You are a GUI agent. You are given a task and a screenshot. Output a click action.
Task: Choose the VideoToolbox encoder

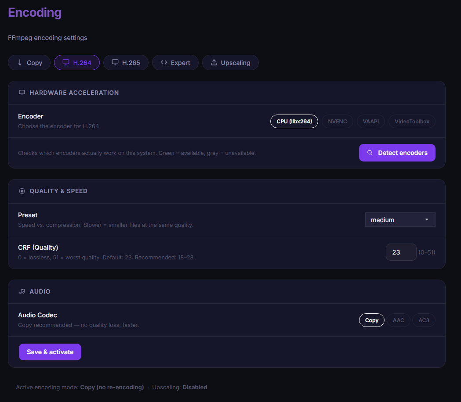point(412,121)
